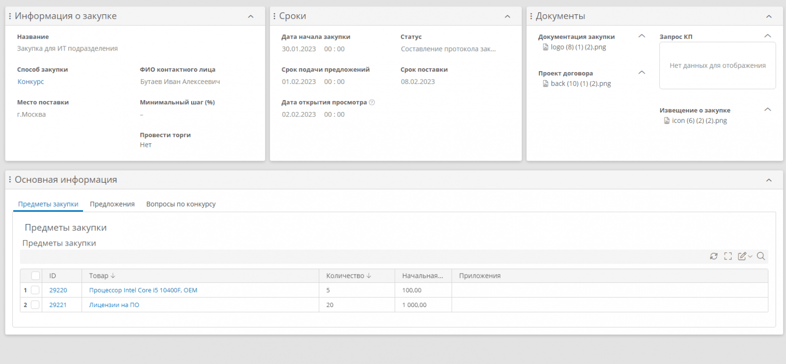786x364 pixels.
Task: Switch to the Предложения tab
Action: point(112,204)
